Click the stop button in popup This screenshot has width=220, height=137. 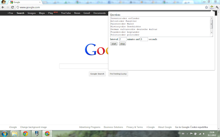pos(122,44)
